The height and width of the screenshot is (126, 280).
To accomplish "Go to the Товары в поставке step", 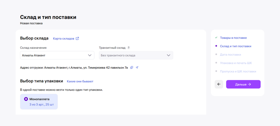I will coord(233,38).
